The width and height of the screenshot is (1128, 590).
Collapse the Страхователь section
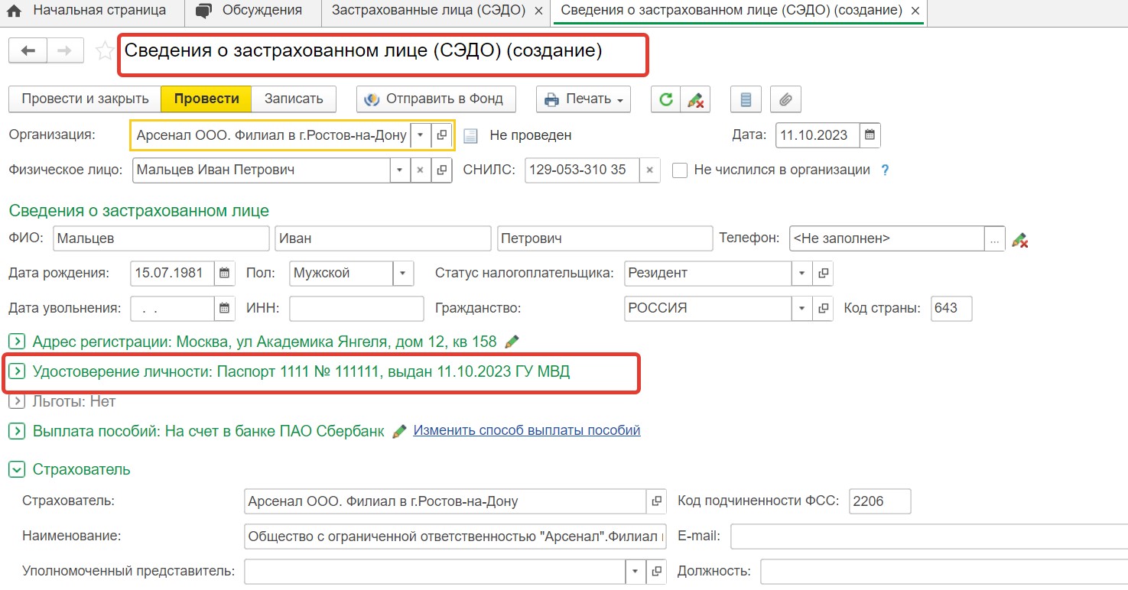17,470
